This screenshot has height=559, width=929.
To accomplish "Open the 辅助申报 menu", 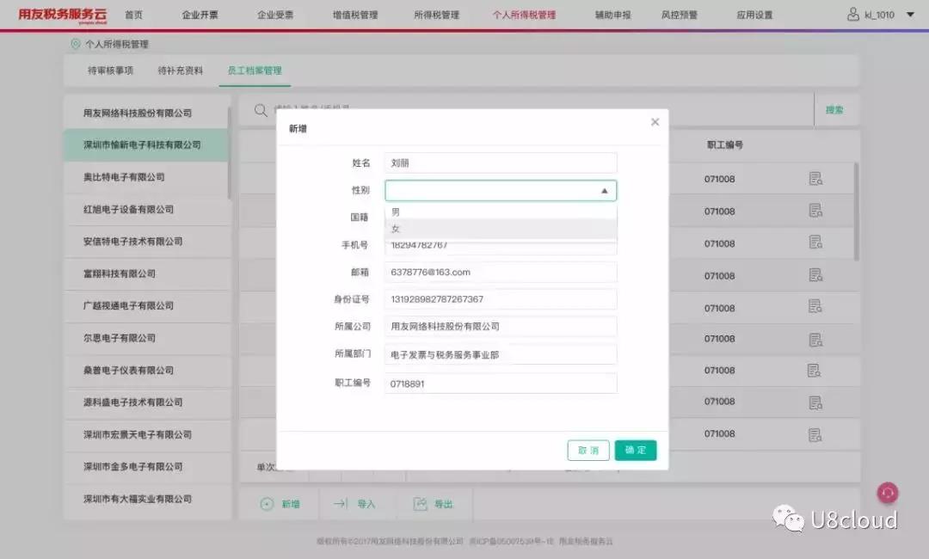I will pyautogui.click(x=613, y=15).
